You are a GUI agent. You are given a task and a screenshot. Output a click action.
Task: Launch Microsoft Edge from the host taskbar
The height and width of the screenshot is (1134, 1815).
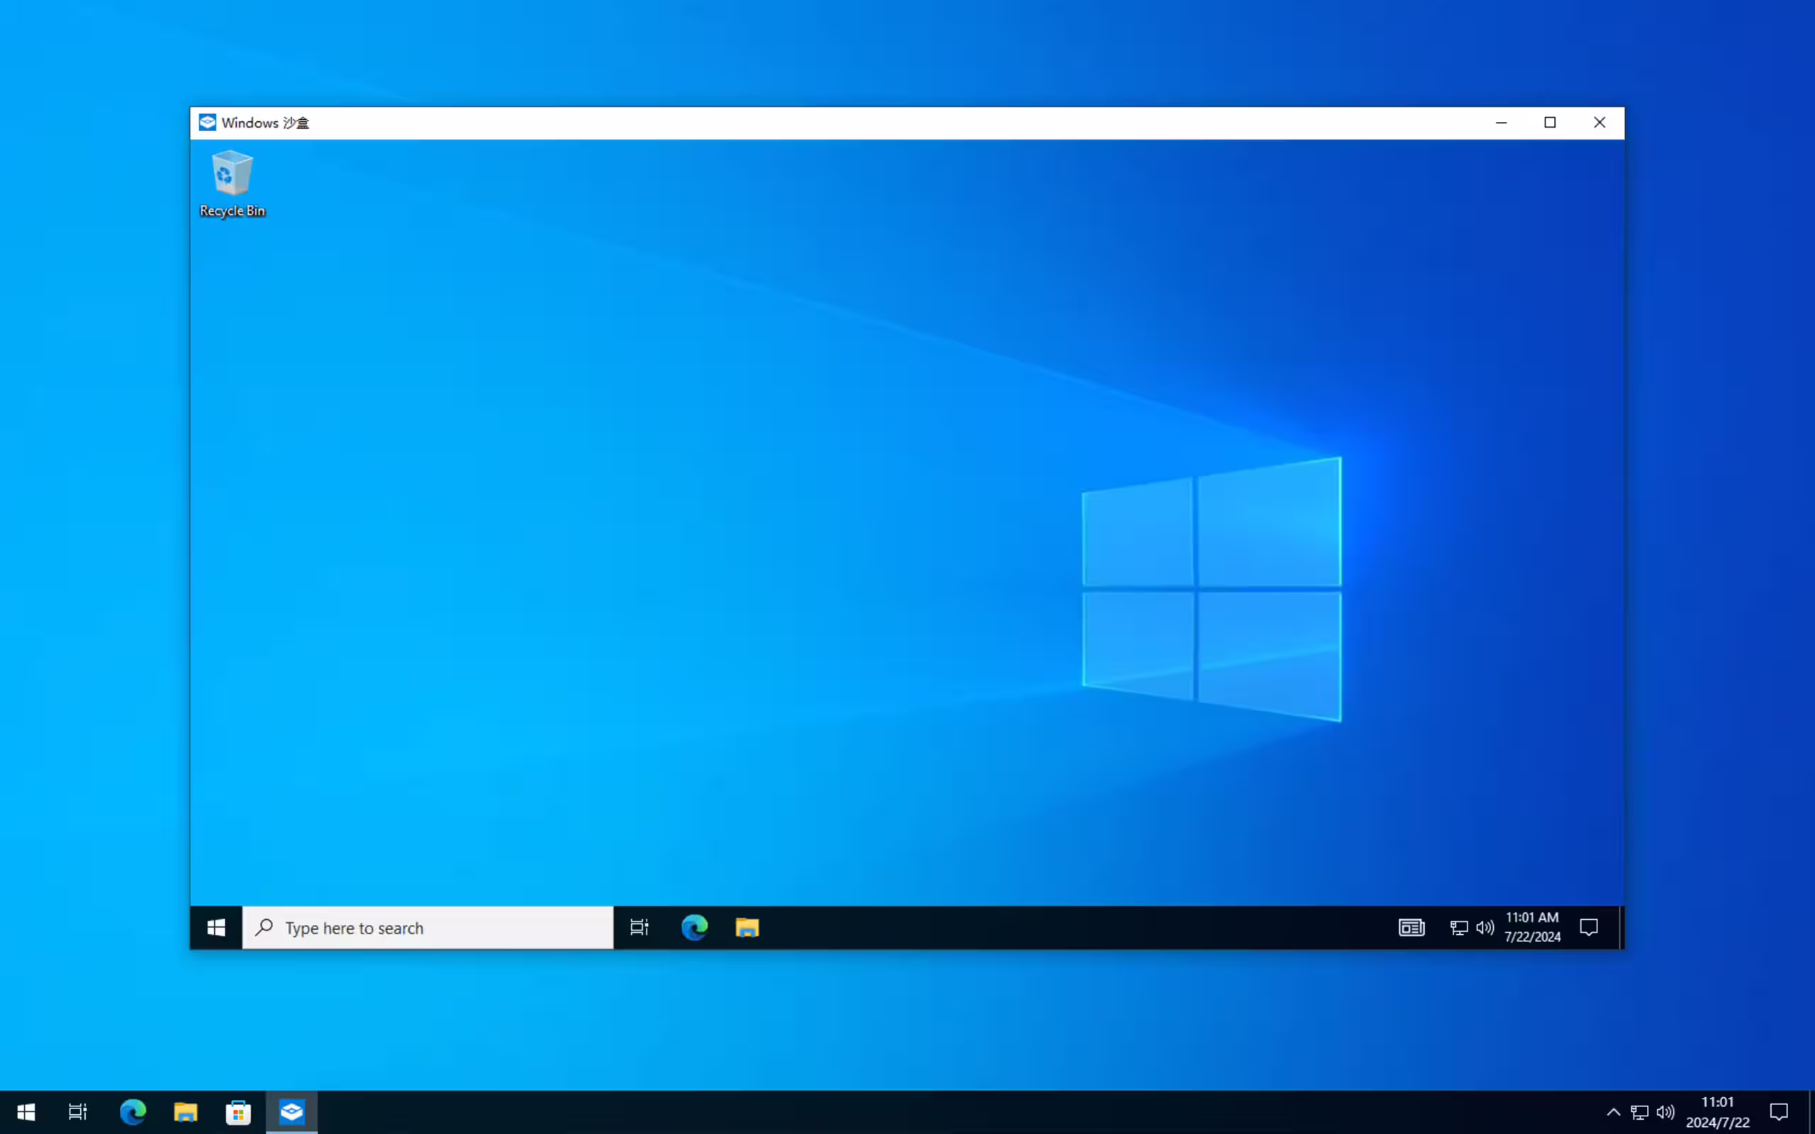point(133,1111)
